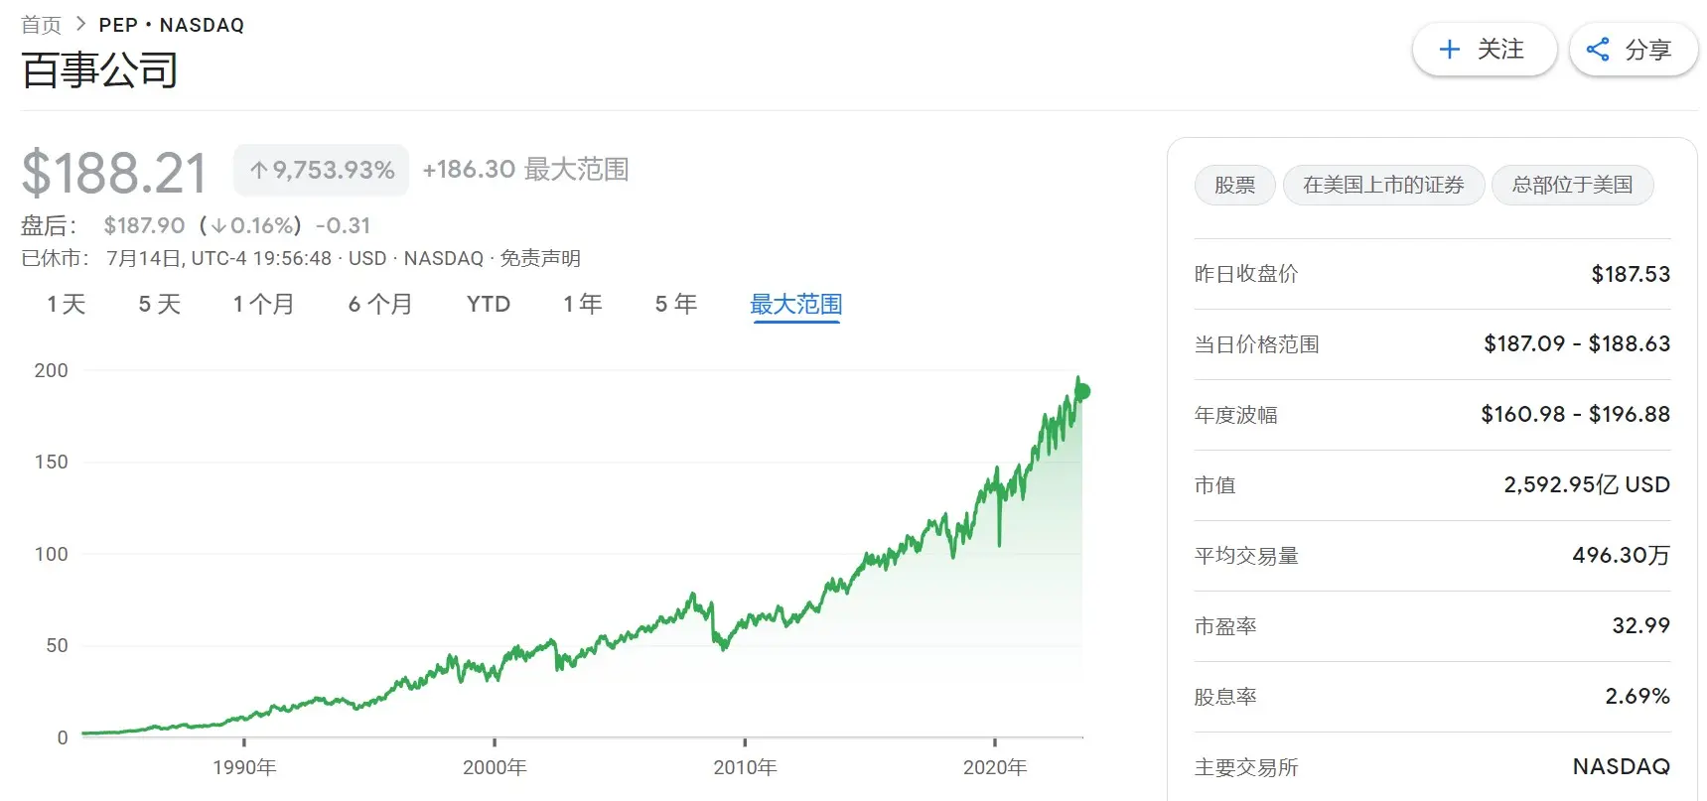The height and width of the screenshot is (801, 1707).
Task: Click the 股票 category chip
Action: coord(1234,186)
